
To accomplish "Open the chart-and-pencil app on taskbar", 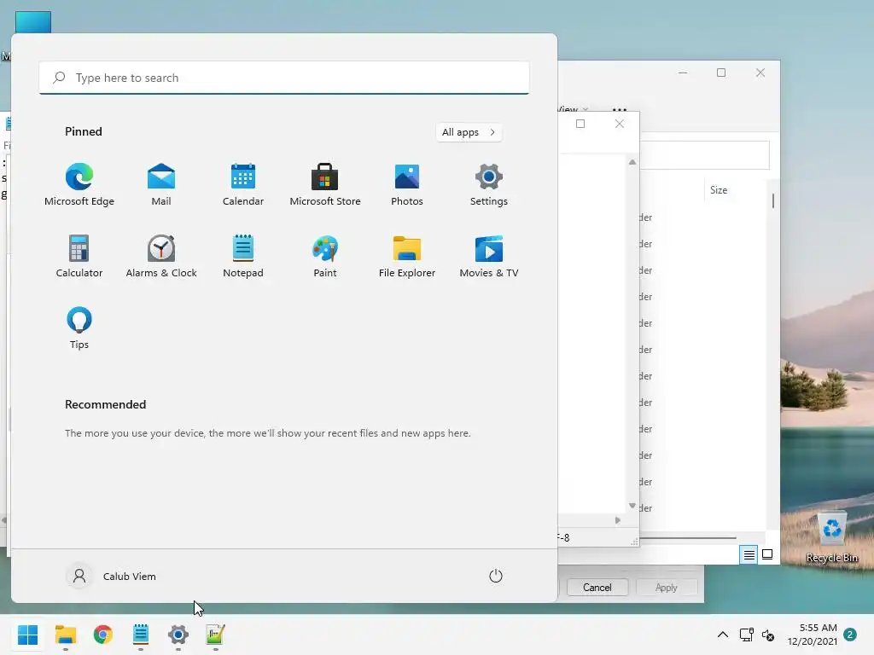I will click(215, 635).
